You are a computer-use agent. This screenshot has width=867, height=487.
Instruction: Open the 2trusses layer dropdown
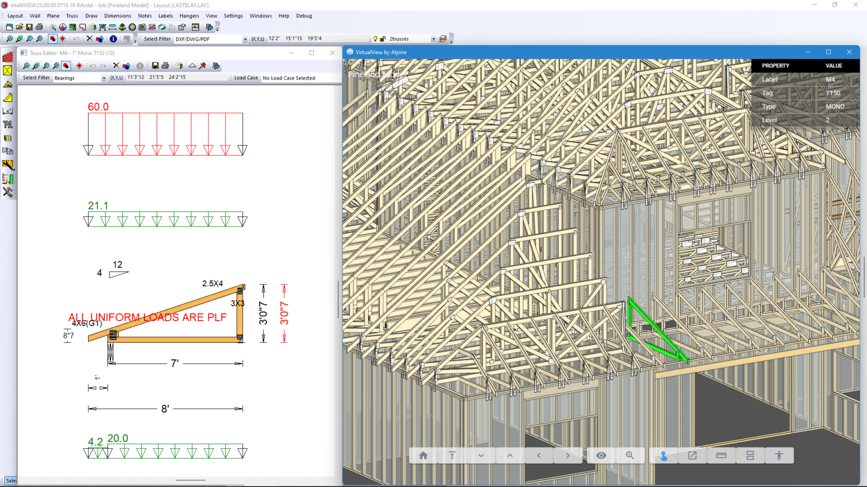pos(433,39)
